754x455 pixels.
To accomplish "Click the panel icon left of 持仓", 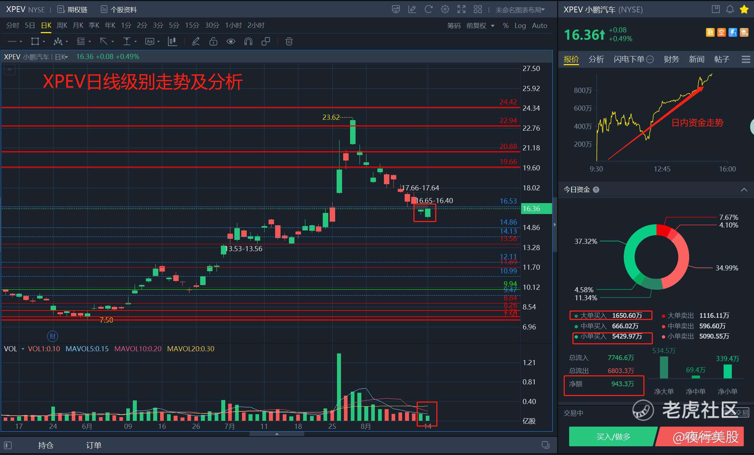I will (x=8, y=445).
